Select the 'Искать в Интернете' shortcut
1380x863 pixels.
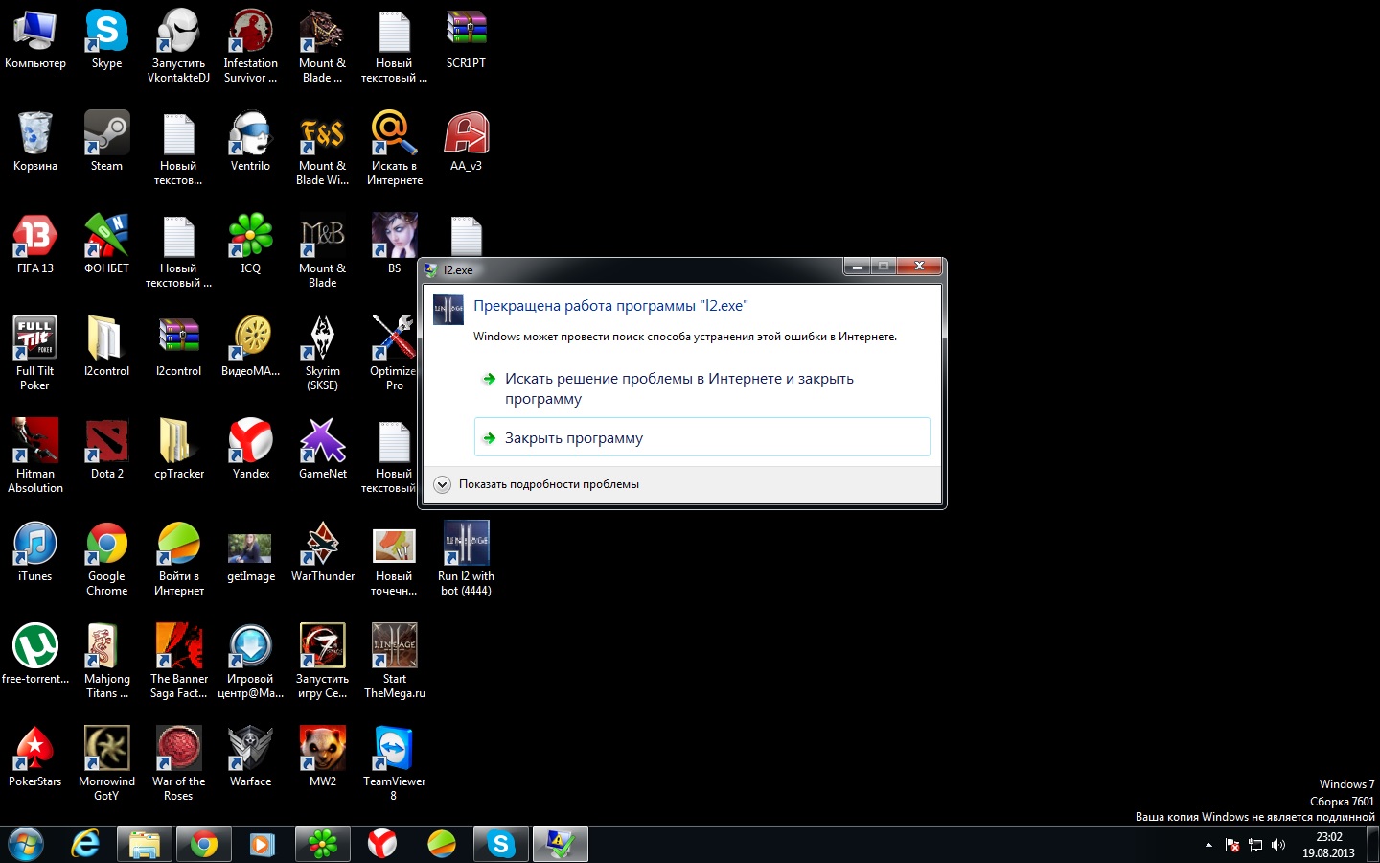pos(394,150)
